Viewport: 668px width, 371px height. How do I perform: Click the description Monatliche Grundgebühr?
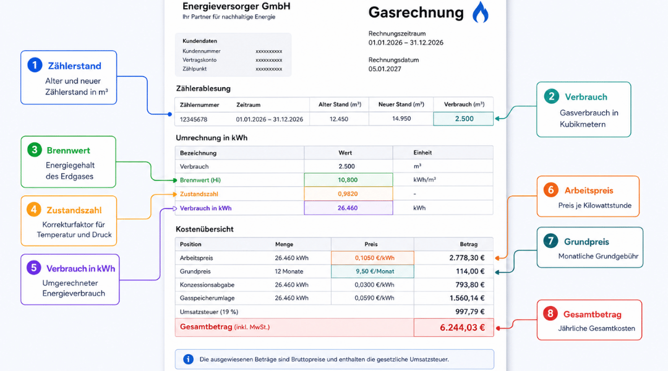pos(598,257)
